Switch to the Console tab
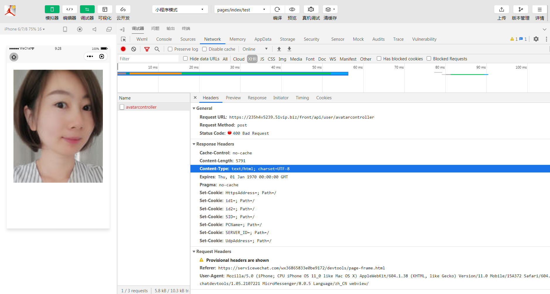Screen dimensions: 550x294 [164, 39]
